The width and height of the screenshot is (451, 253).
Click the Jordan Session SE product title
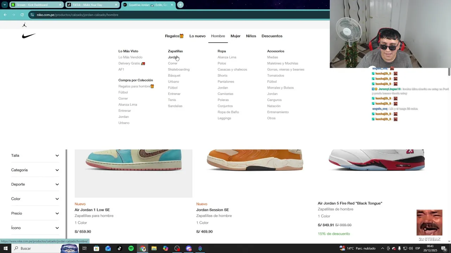coord(212,210)
